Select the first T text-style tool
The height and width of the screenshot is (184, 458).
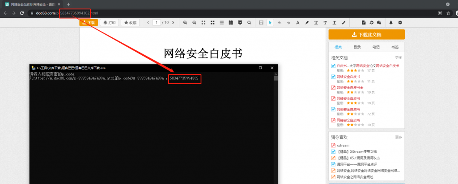(x=316, y=23)
